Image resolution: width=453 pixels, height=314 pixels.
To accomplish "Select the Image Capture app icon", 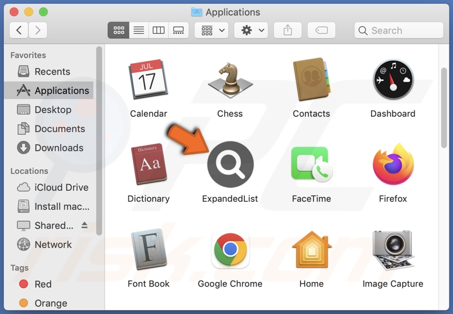I will 393,249.
